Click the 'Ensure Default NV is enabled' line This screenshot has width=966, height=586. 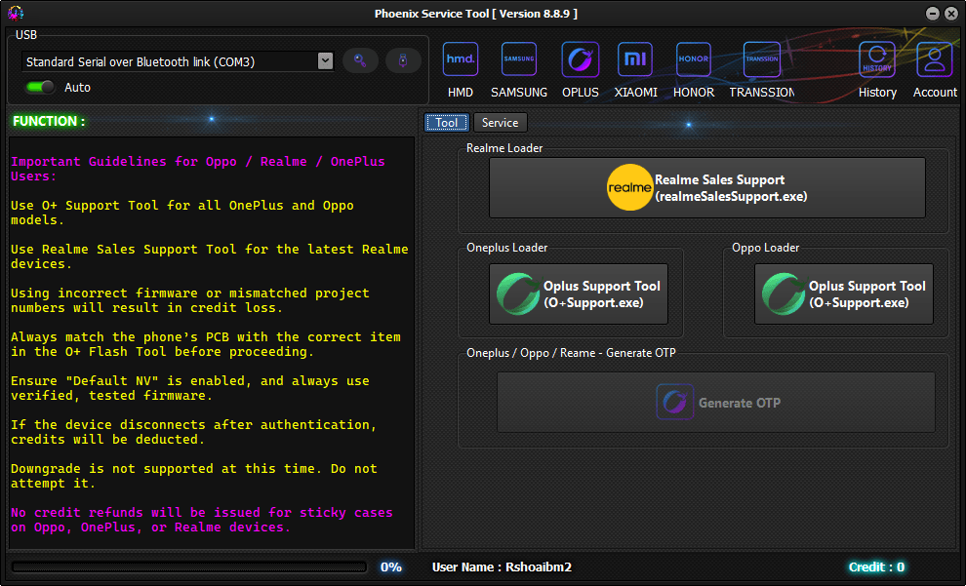pos(189,388)
